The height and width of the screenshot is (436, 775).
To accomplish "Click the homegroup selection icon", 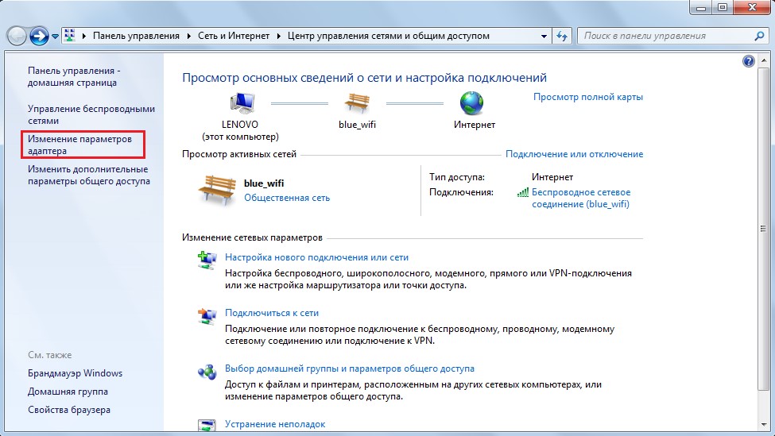I will click(207, 372).
